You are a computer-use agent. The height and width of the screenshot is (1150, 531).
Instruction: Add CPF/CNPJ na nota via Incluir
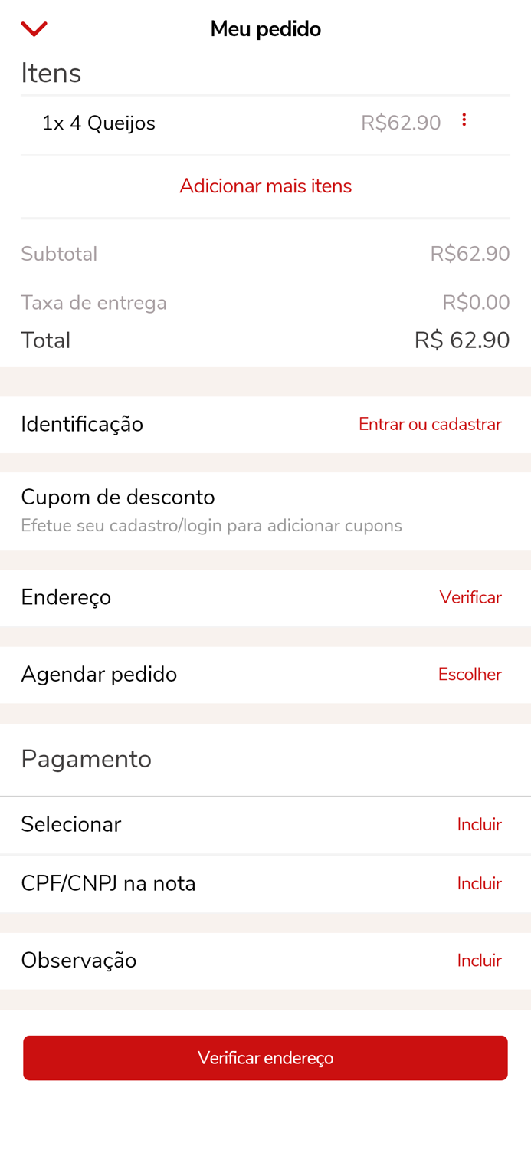(479, 884)
